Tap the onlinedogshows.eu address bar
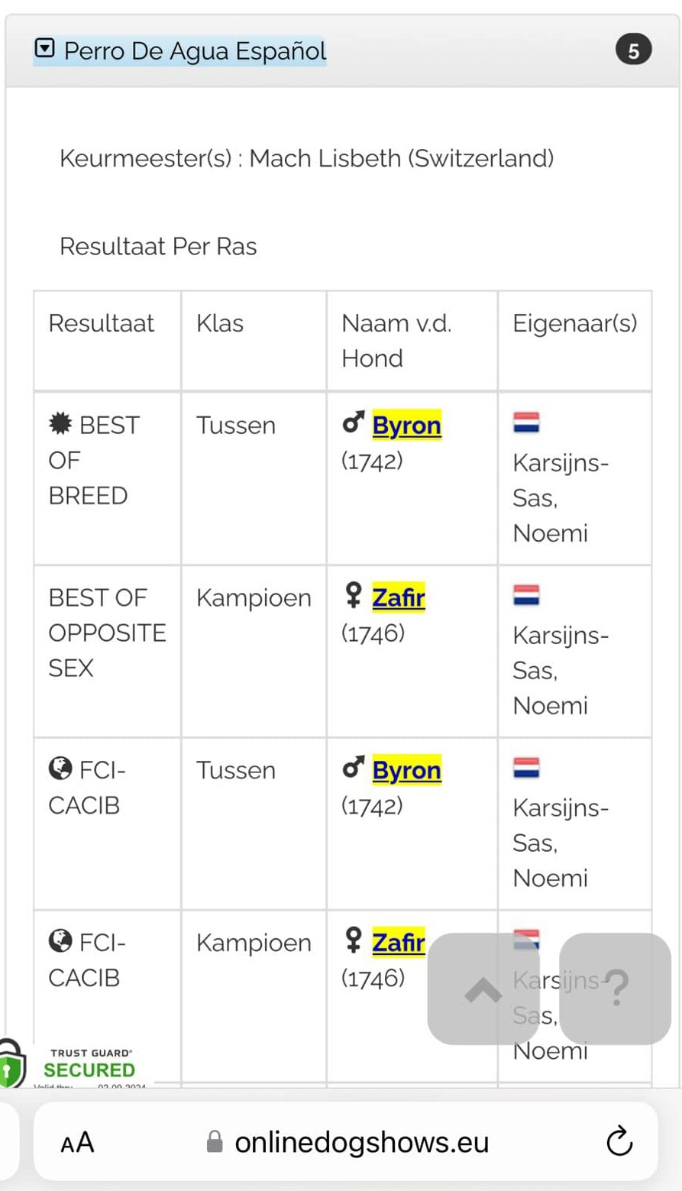This screenshot has height=1191, width=682. point(346,1142)
